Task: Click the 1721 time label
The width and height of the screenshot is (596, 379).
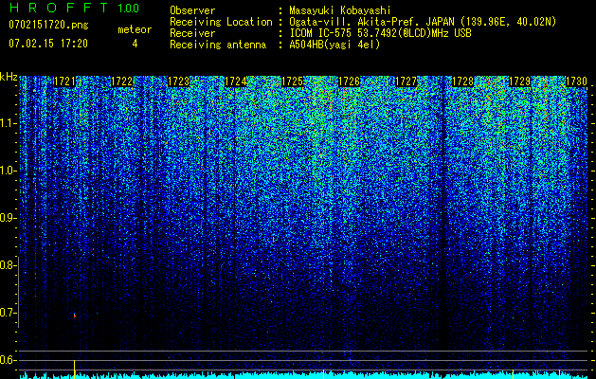Action: 65,81
